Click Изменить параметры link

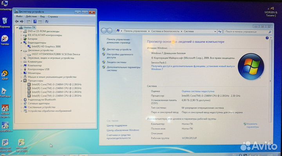(252, 125)
